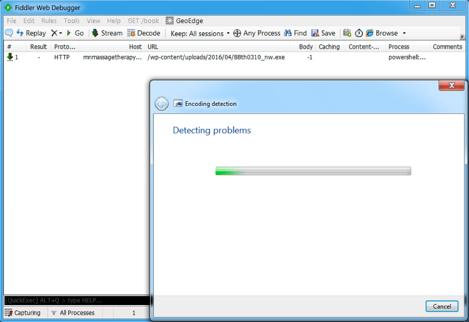Click the comment speech bubble icon
469x322 pixels.
pos(9,33)
